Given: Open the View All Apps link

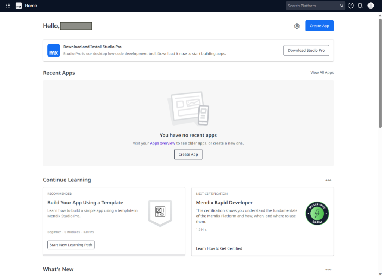Looking at the screenshot, I should (x=322, y=73).
